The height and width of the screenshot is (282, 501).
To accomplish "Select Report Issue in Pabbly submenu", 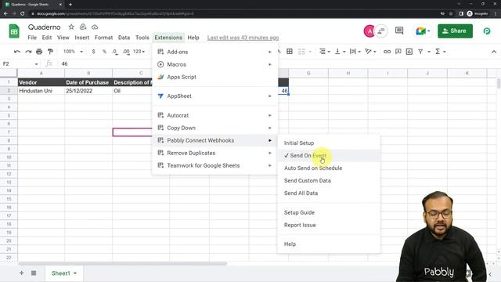I will [x=329, y=225].
